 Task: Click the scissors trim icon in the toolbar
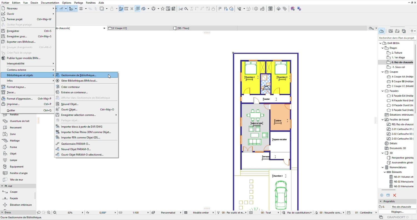click(x=181, y=9)
